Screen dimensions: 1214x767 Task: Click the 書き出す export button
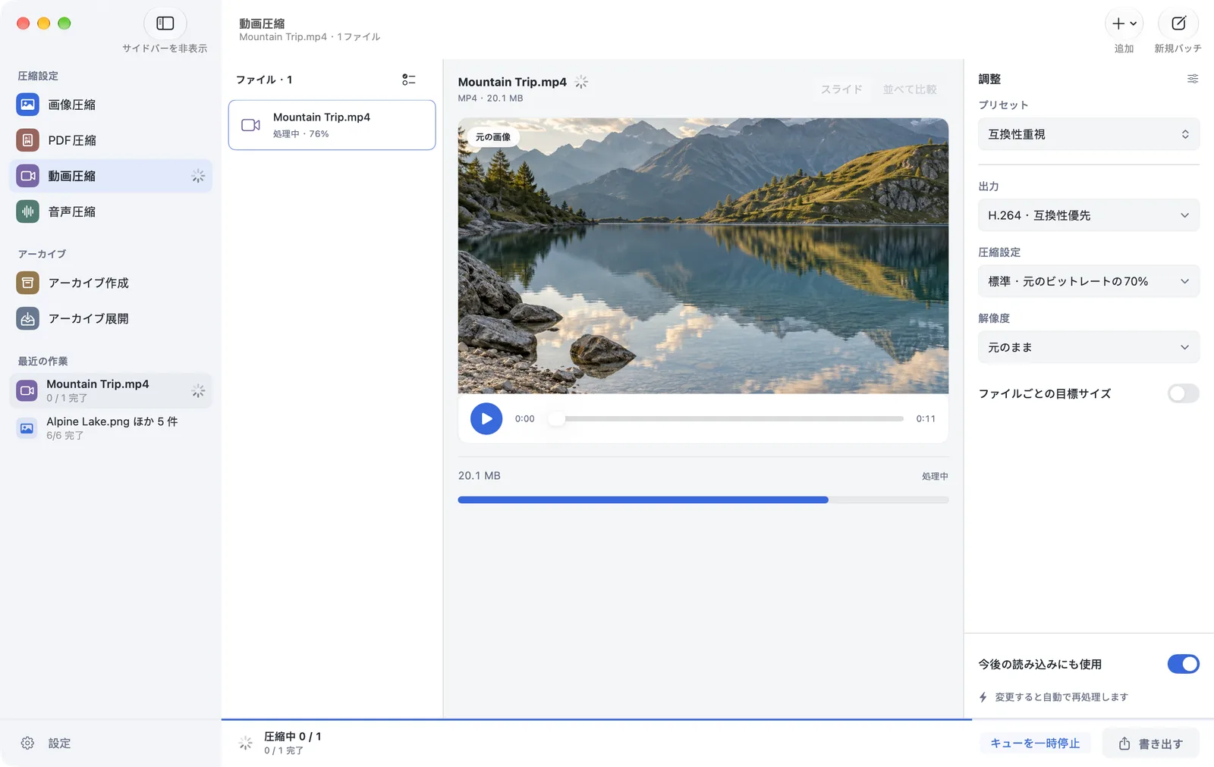click(x=1151, y=744)
